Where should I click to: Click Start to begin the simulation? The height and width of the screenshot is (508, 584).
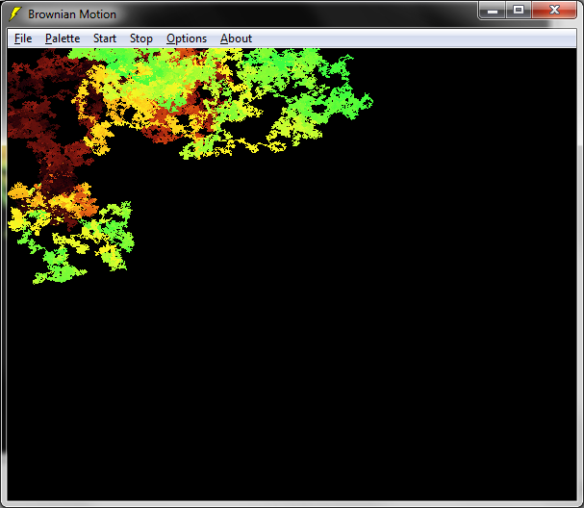point(105,38)
